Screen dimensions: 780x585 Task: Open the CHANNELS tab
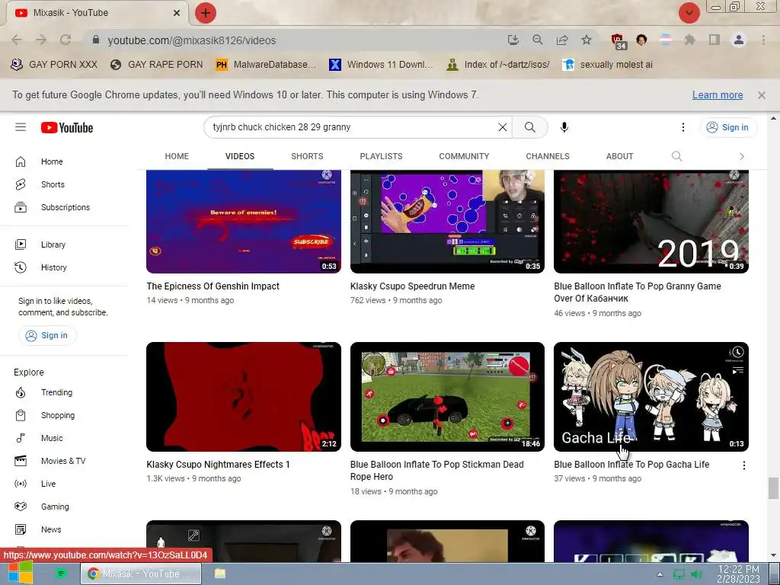coord(548,156)
